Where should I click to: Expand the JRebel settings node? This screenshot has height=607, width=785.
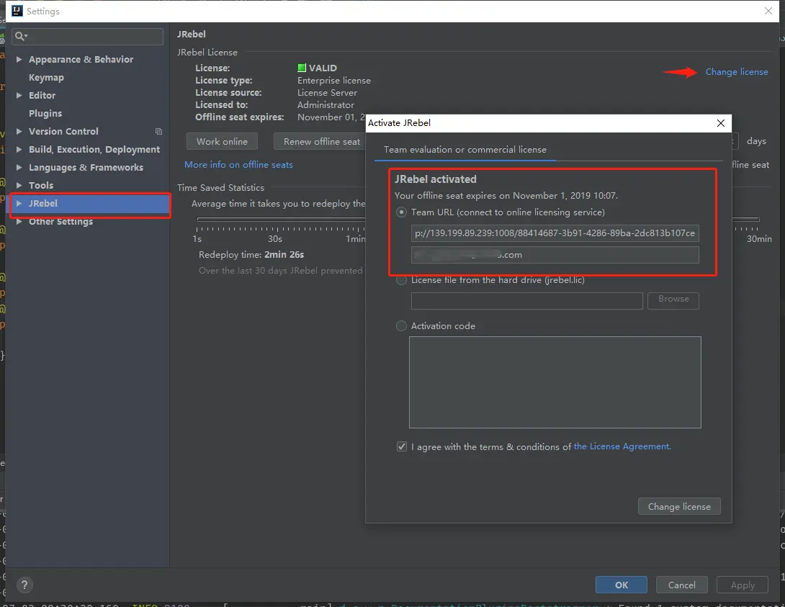(x=19, y=203)
